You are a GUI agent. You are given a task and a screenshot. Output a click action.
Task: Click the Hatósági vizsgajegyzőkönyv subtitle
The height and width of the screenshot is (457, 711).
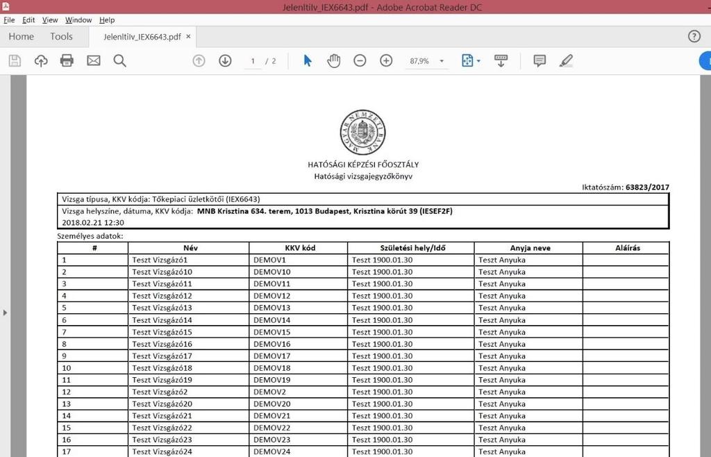[x=363, y=176]
